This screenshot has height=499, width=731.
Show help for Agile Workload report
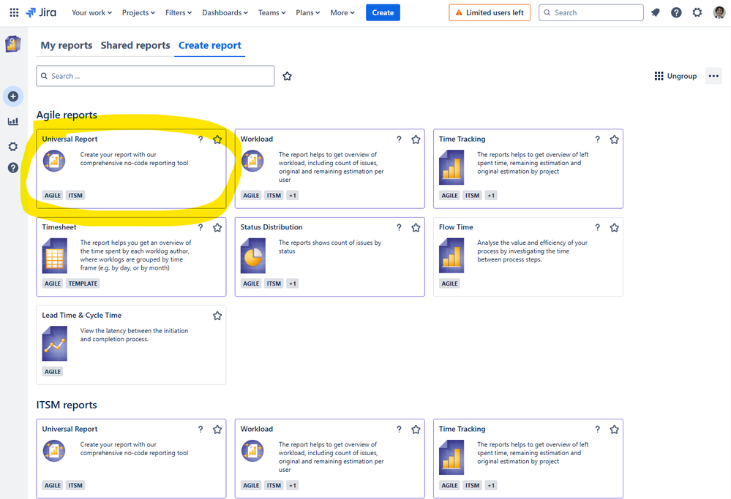pos(399,140)
